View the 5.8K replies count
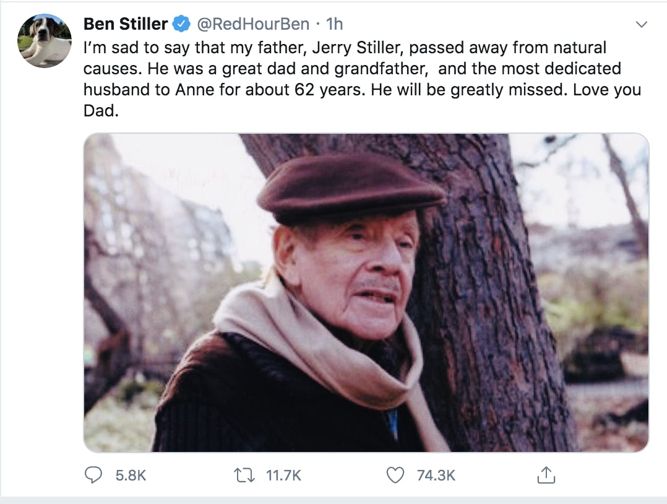The width and height of the screenshot is (667, 504). (131, 475)
